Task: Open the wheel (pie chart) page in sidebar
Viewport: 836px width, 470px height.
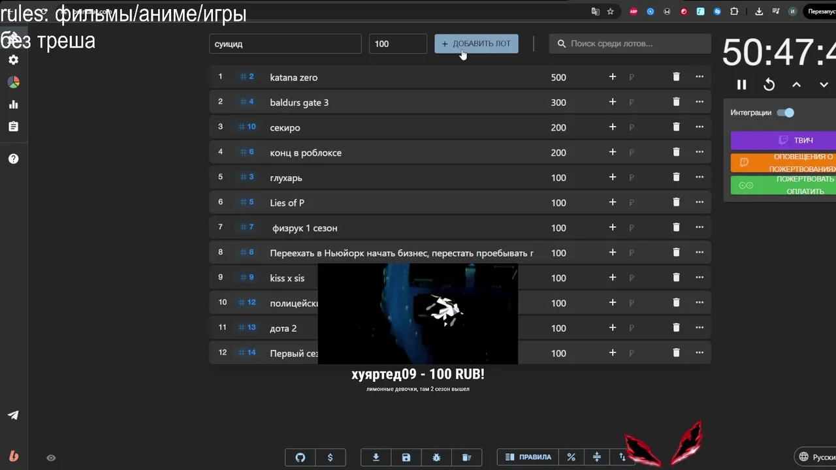Action: (13, 82)
